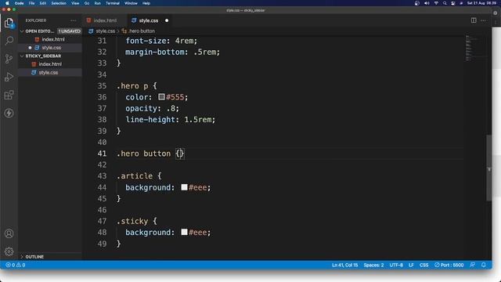
Task: Click the Control Center icon in menu bar
Action: 453,3
